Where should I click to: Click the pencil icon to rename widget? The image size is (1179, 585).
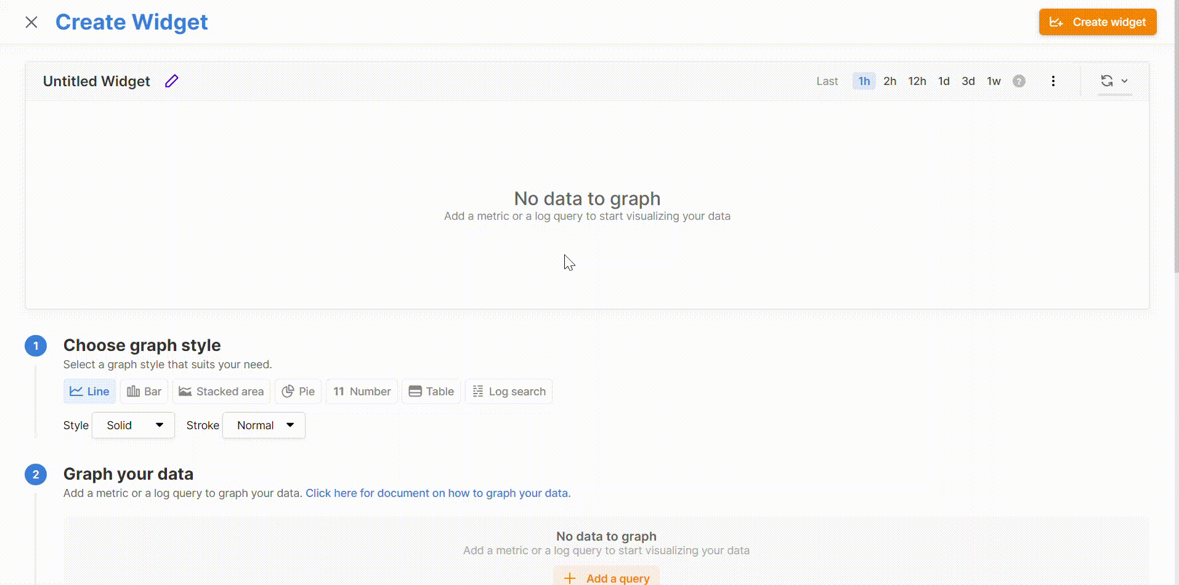[171, 81]
